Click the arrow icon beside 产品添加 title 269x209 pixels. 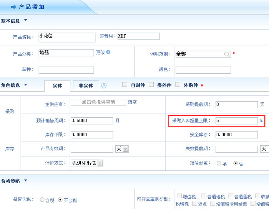coord(13,7)
